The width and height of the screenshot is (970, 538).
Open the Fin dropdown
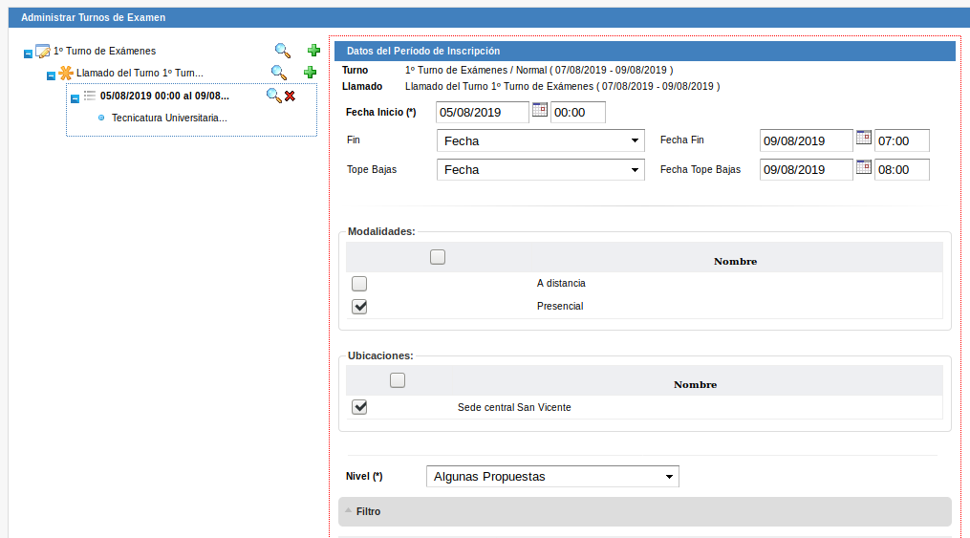click(x=541, y=141)
